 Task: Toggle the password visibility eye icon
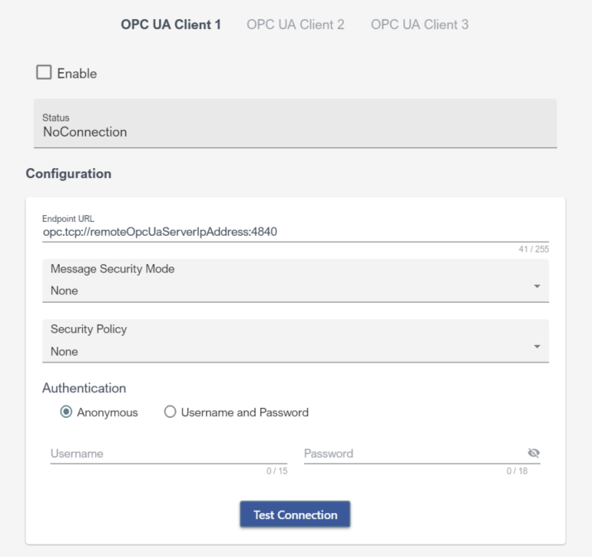point(533,453)
